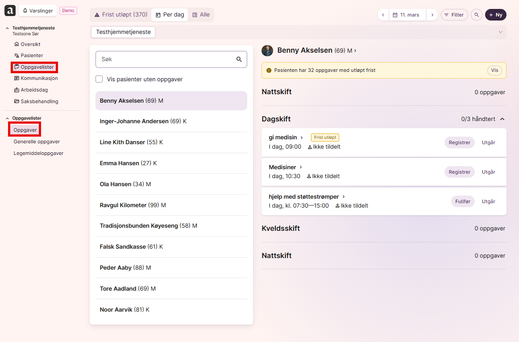The width and height of the screenshot is (519, 342).
Task: Click Utgår for hjelp med støttestrømper
Action: click(x=489, y=201)
